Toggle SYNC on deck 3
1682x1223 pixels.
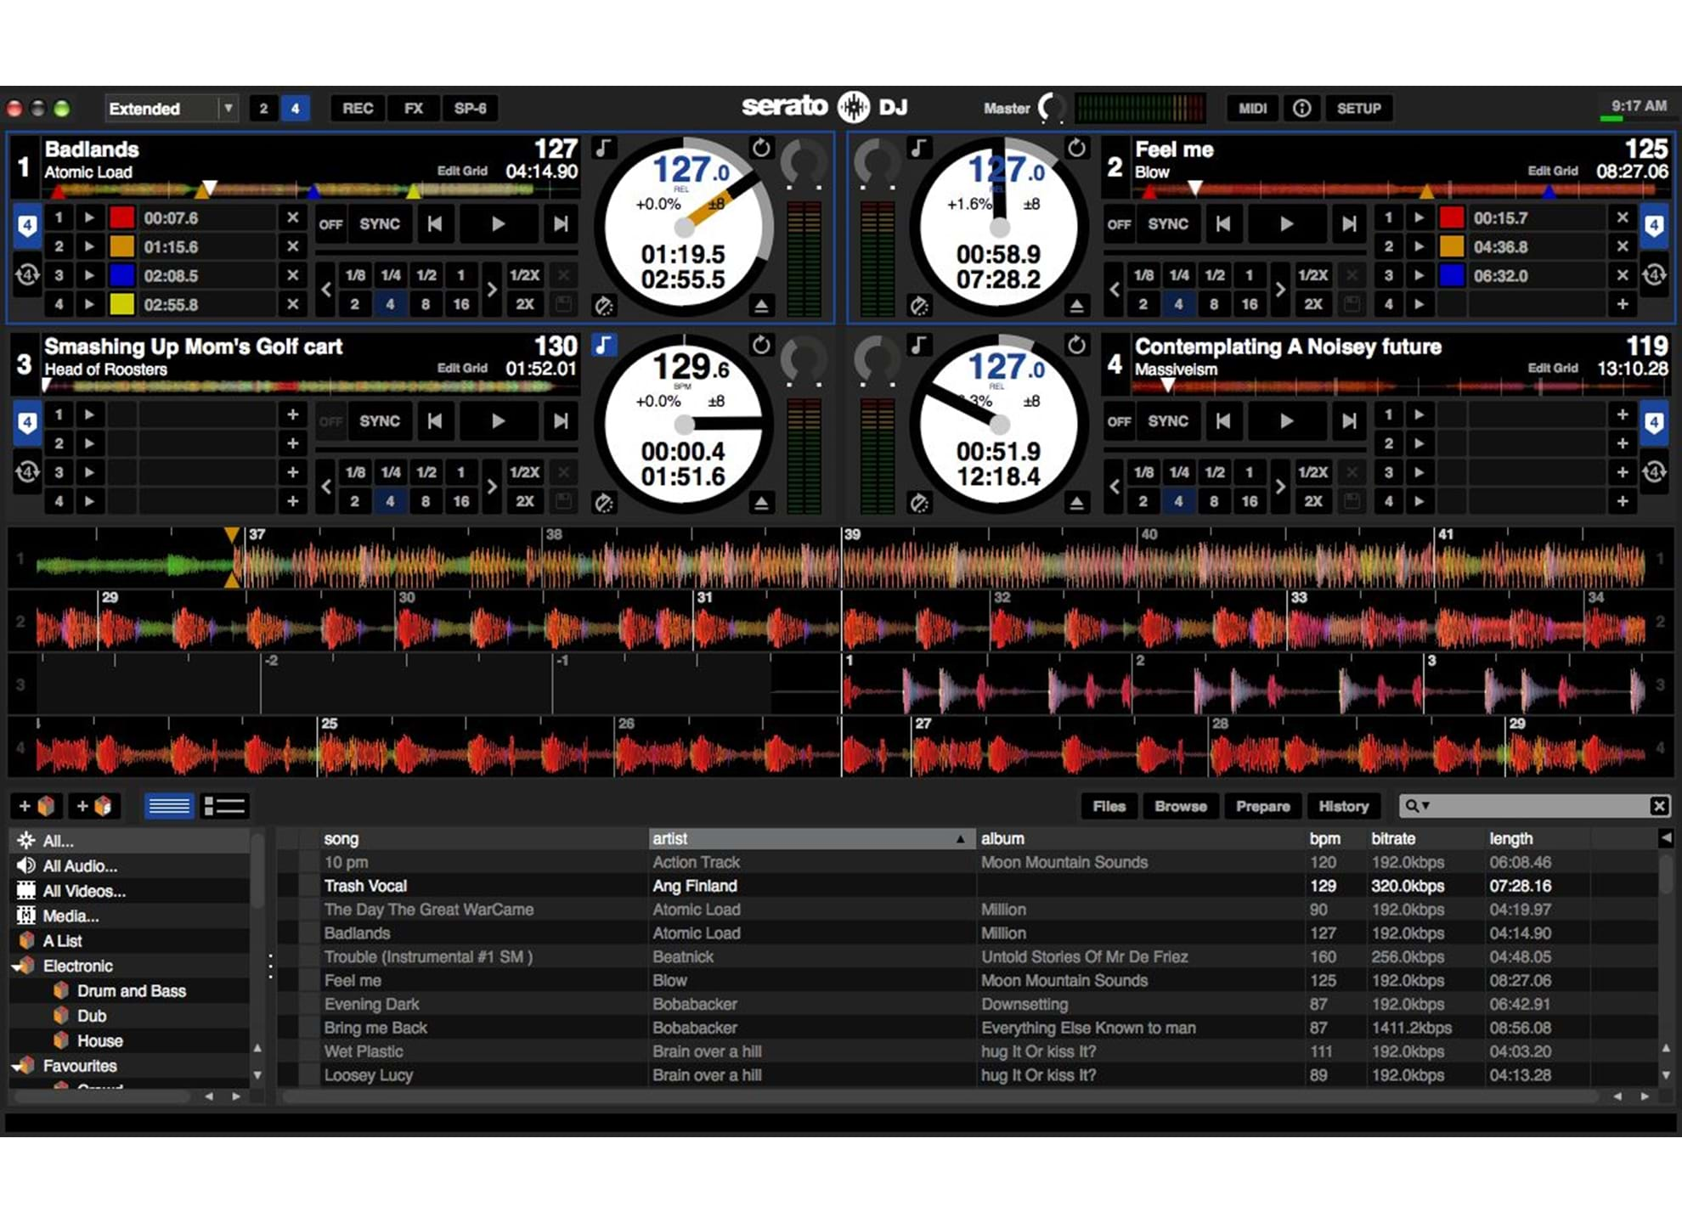pos(379,421)
